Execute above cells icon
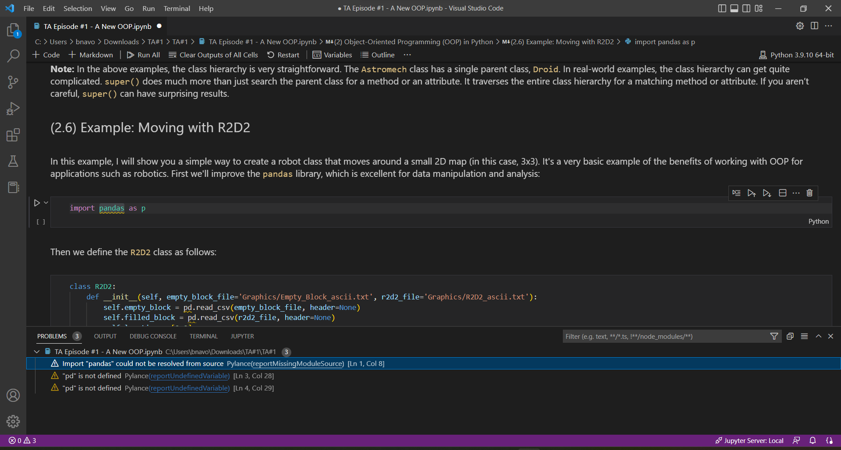841x450 pixels. [752, 193]
